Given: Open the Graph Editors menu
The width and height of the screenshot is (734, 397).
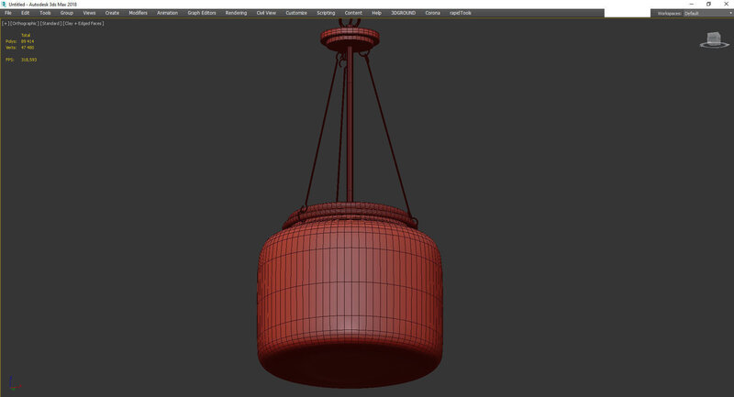Looking at the screenshot, I should pyautogui.click(x=202, y=14).
